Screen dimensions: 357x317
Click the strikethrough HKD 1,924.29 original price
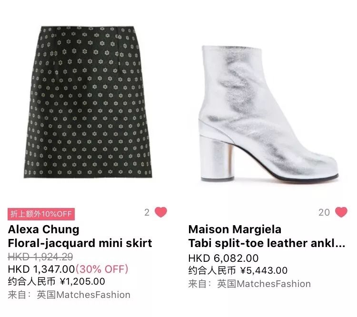click(x=40, y=257)
